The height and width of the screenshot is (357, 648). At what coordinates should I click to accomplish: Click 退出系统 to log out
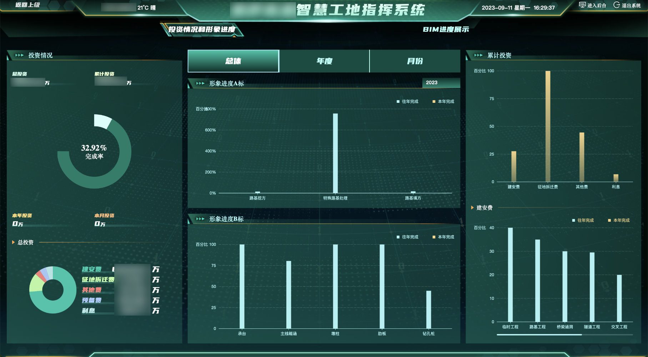[x=627, y=5]
